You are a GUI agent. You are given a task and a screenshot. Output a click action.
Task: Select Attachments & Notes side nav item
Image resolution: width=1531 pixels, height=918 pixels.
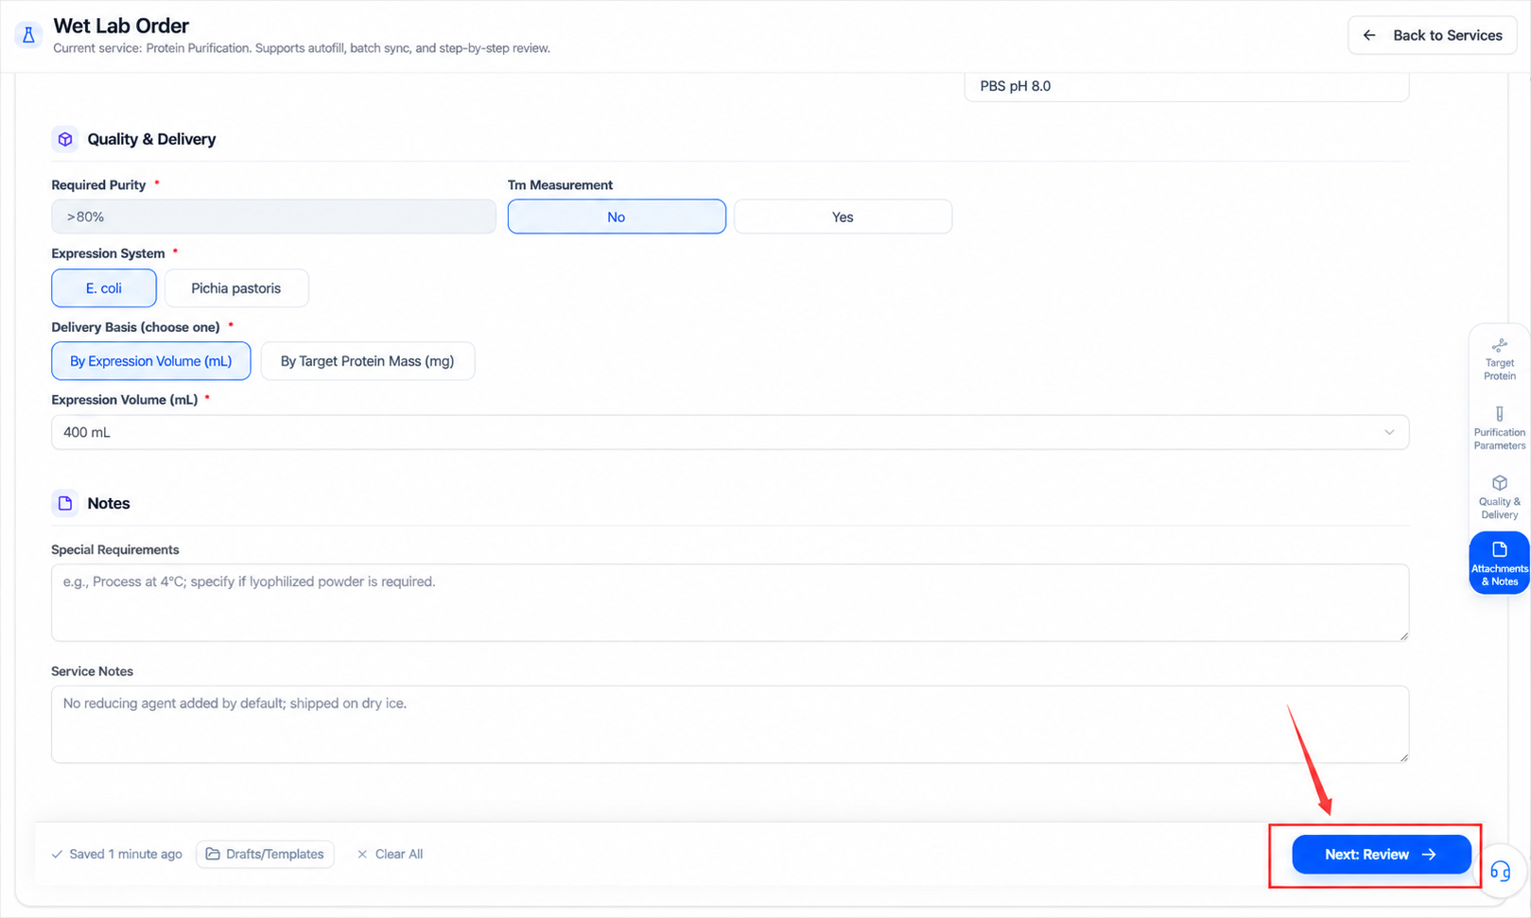[1500, 563]
